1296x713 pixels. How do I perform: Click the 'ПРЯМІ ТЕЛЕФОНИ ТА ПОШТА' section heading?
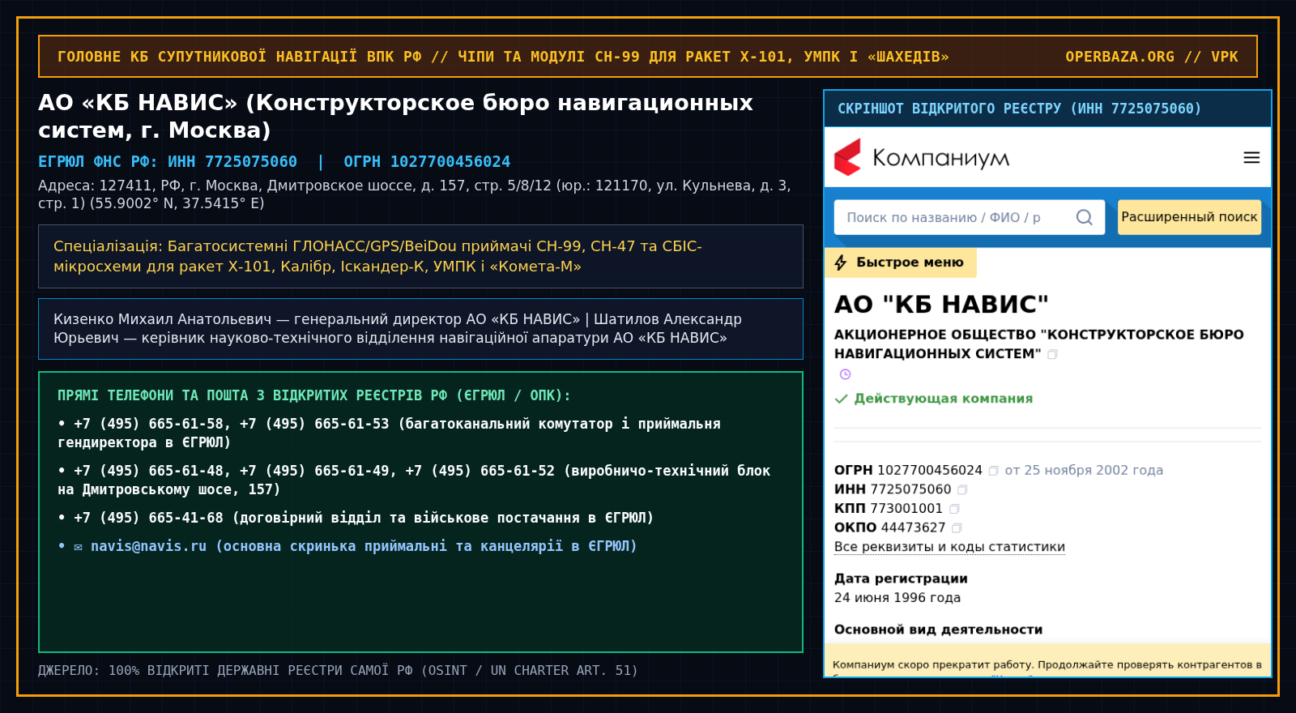(x=314, y=395)
